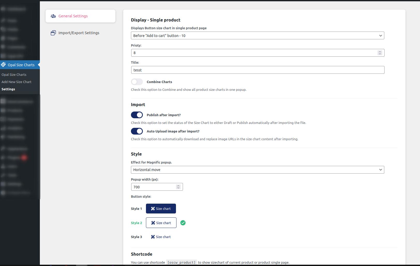Image resolution: width=420 pixels, height=266 pixels.
Task: Click the Combine Charts label
Action: click(x=159, y=82)
